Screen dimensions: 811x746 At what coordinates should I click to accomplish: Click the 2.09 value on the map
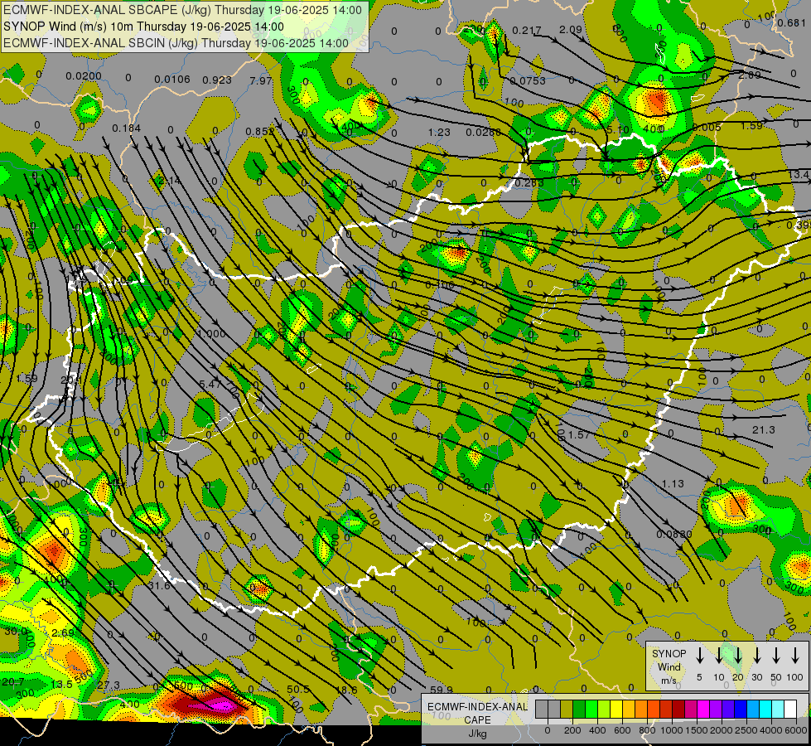[571, 30]
